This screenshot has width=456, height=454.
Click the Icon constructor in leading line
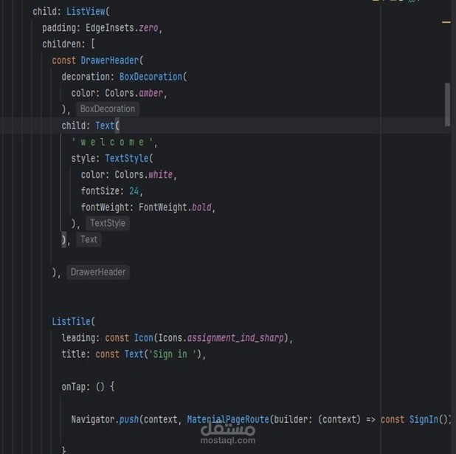143,338
